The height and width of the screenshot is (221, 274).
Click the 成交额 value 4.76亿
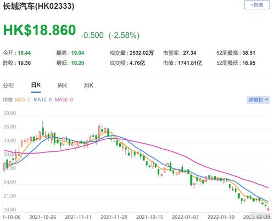[x=137, y=63]
